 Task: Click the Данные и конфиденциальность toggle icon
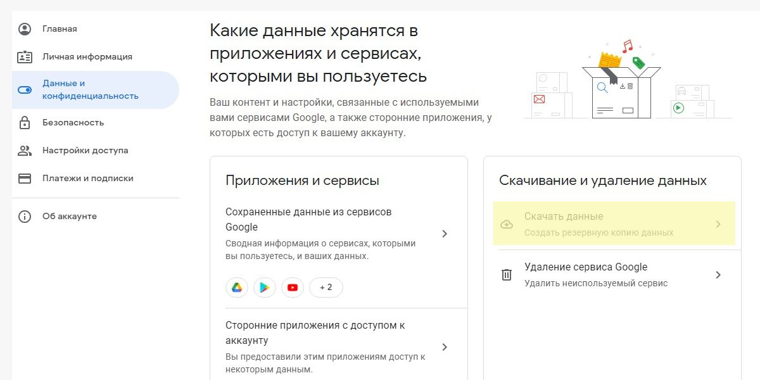coord(25,90)
